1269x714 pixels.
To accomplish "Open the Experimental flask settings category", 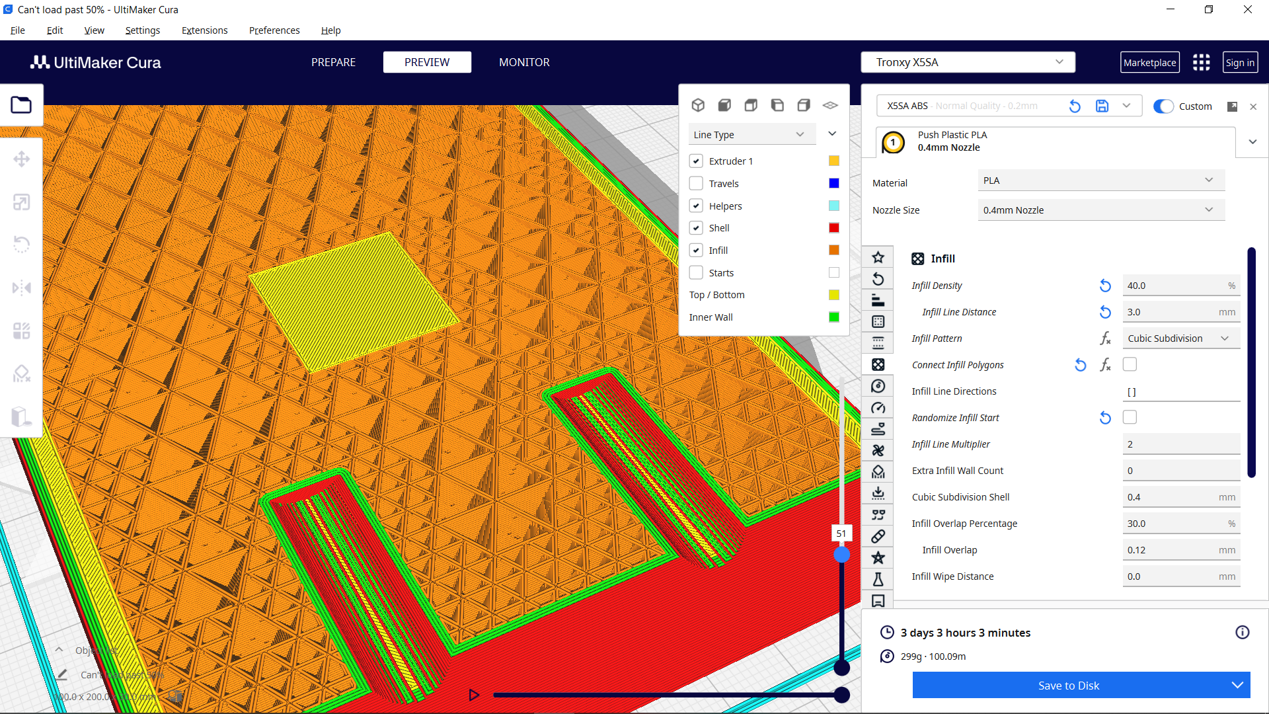I will [878, 579].
